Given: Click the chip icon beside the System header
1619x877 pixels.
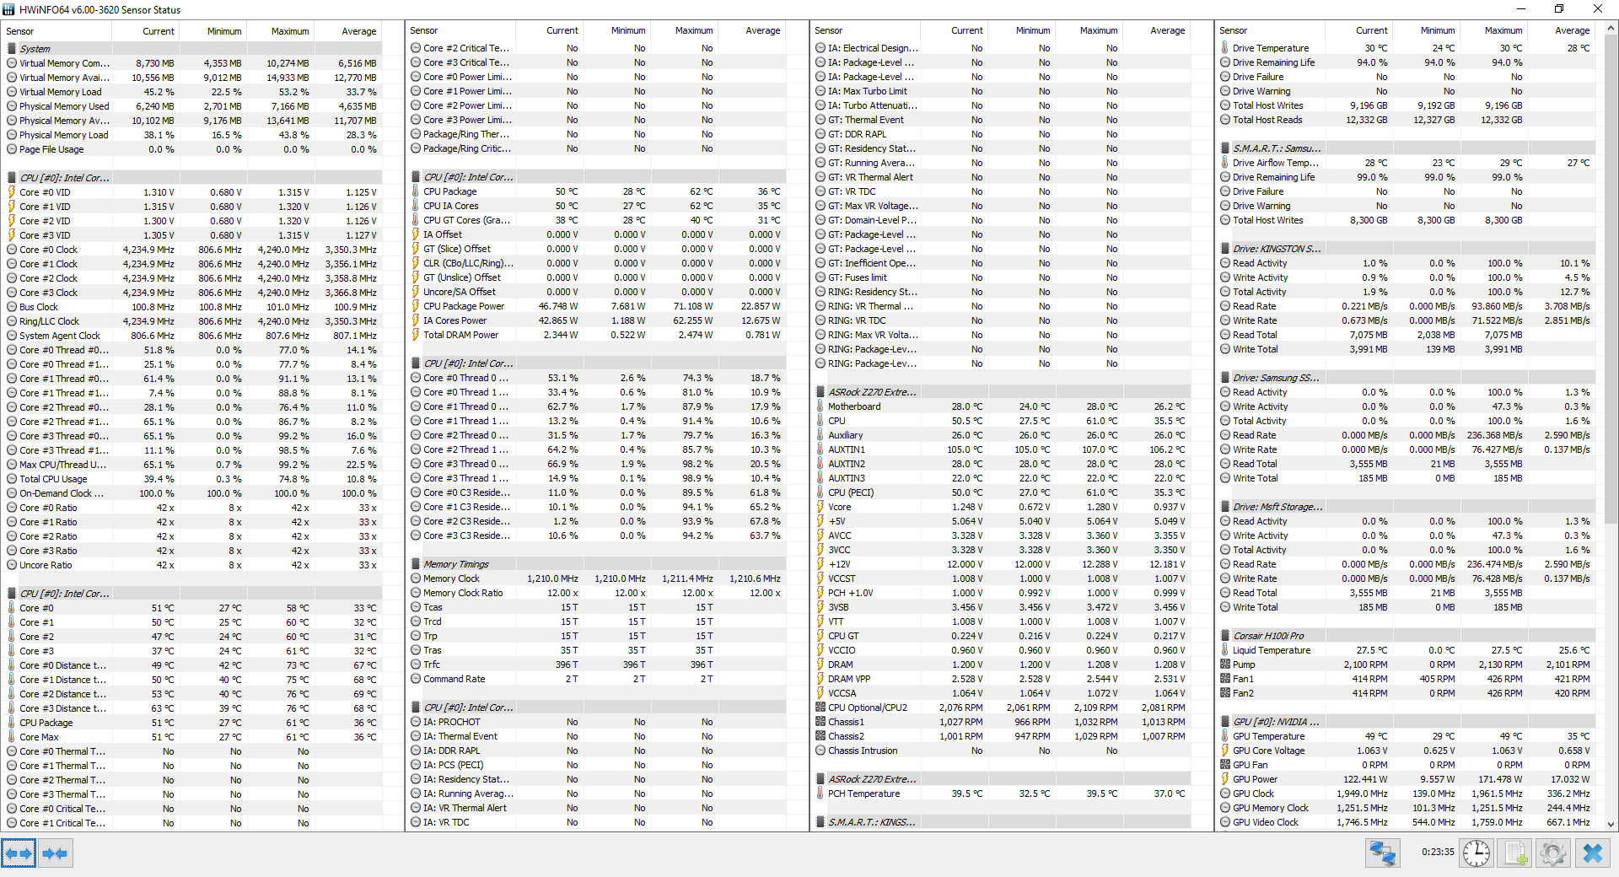Looking at the screenshot, I should [x=12, y=49].
